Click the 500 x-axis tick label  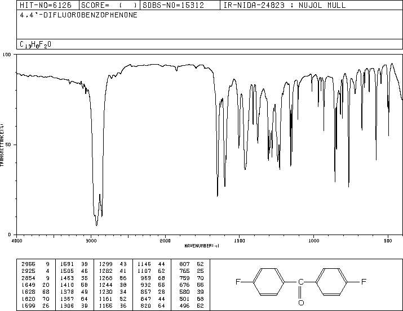tap(388, 241)
